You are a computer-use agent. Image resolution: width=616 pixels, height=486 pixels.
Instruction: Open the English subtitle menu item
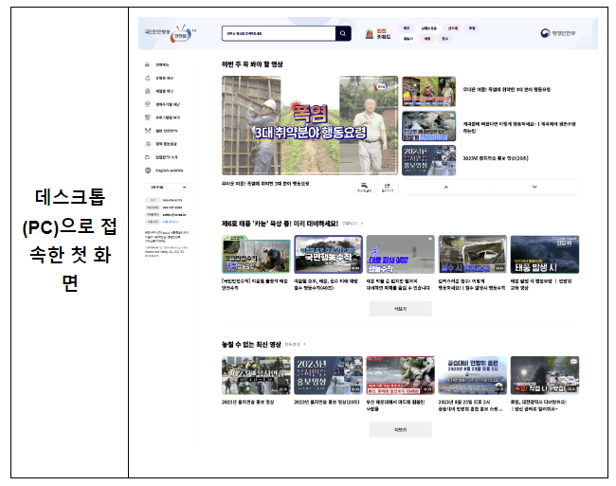(x=170, y=171)
